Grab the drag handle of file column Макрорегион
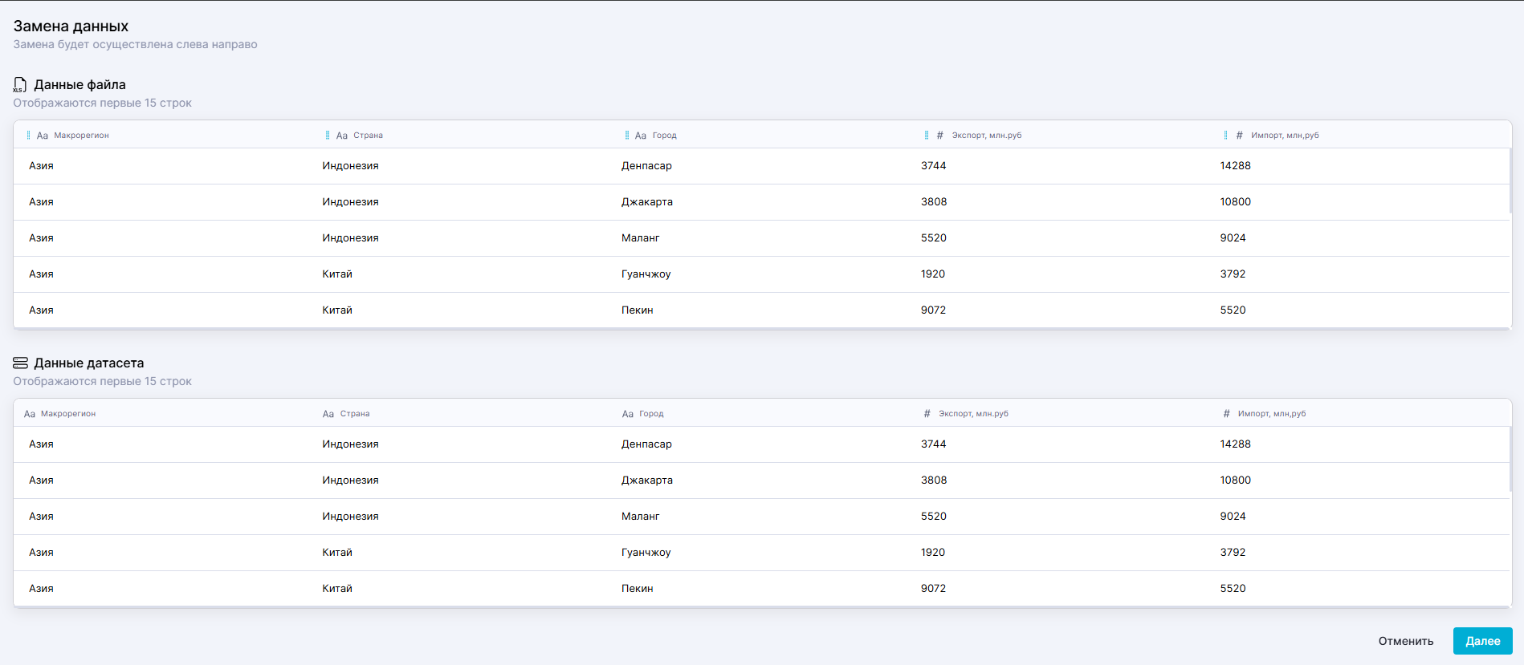Screen dimensions: 1524x665 coord(28,136)
